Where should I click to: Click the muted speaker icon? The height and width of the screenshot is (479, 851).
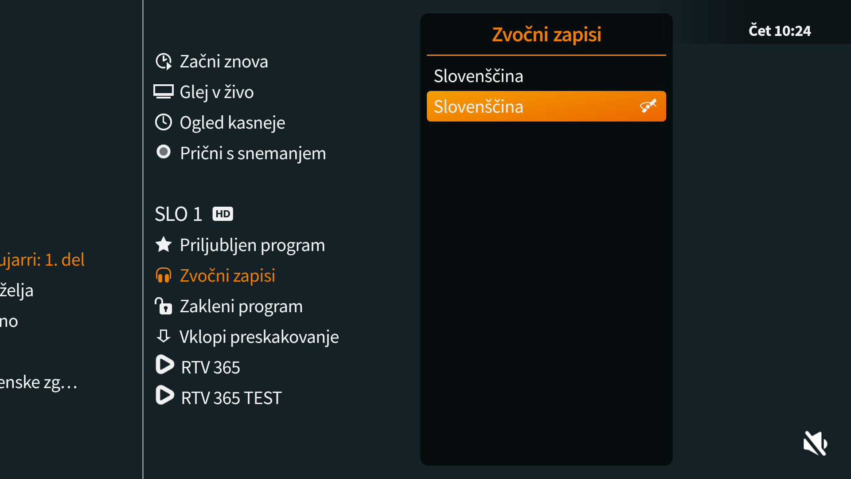point(815,443)
